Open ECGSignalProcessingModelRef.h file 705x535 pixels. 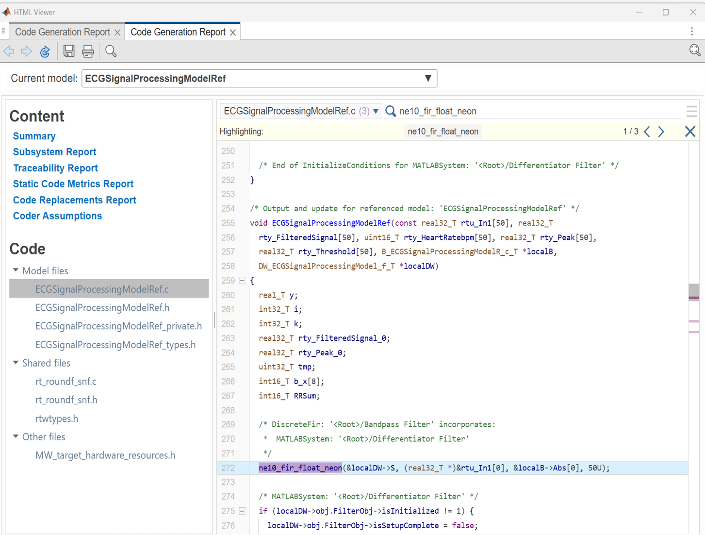coord(102,308)
